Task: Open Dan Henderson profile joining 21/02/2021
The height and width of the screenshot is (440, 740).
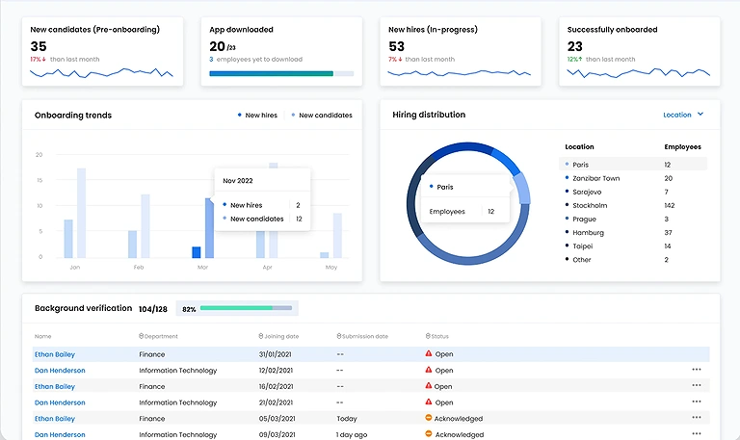Action: [x=60, y=402]
